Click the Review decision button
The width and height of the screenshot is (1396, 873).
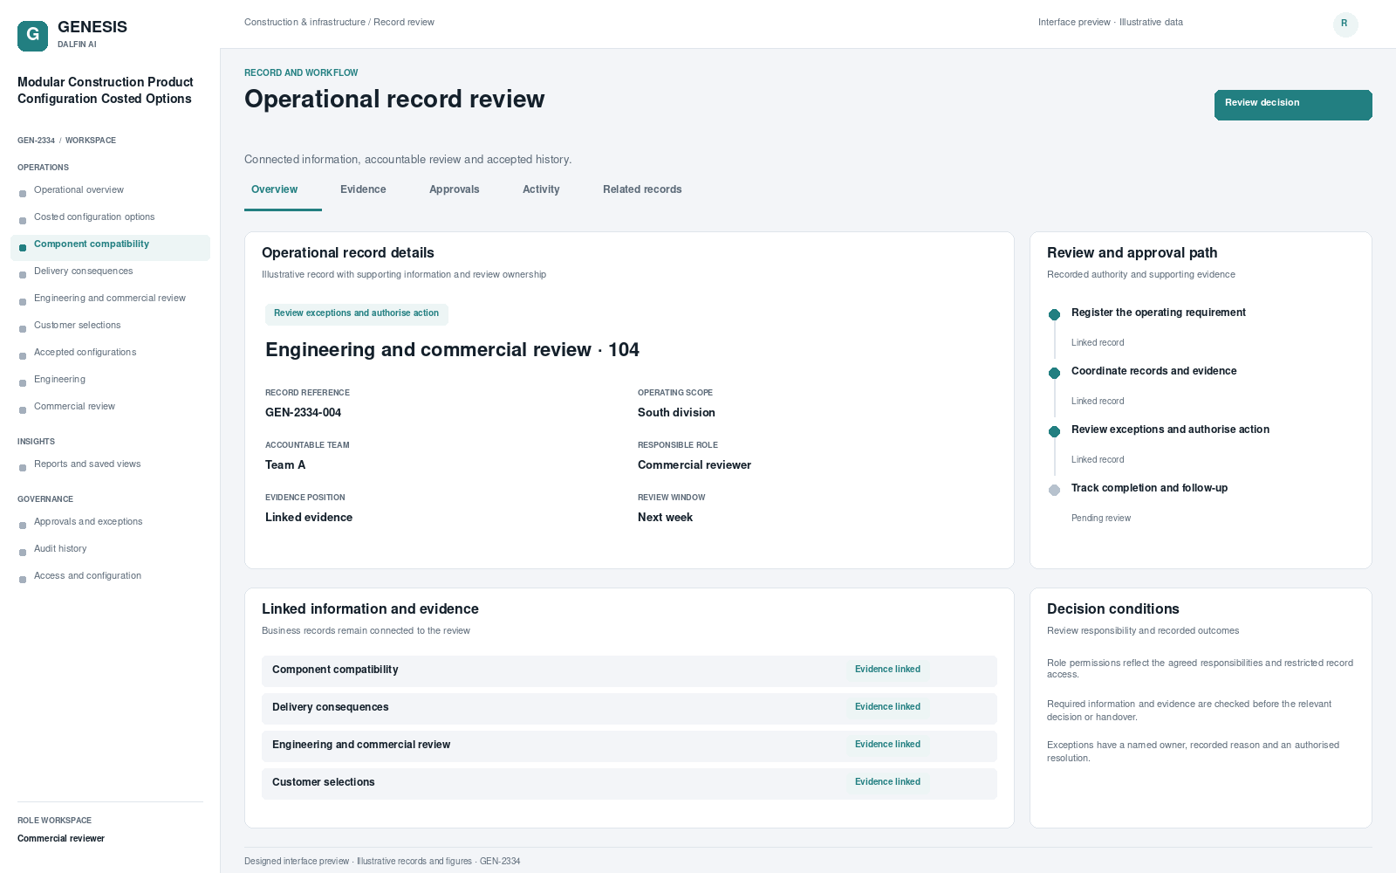click(x=1293, y=105)
